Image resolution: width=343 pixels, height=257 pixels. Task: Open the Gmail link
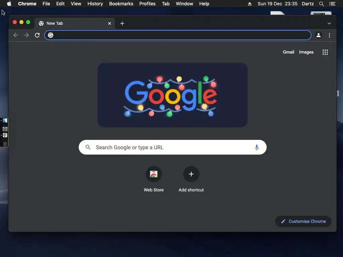[x=288, y=52]
